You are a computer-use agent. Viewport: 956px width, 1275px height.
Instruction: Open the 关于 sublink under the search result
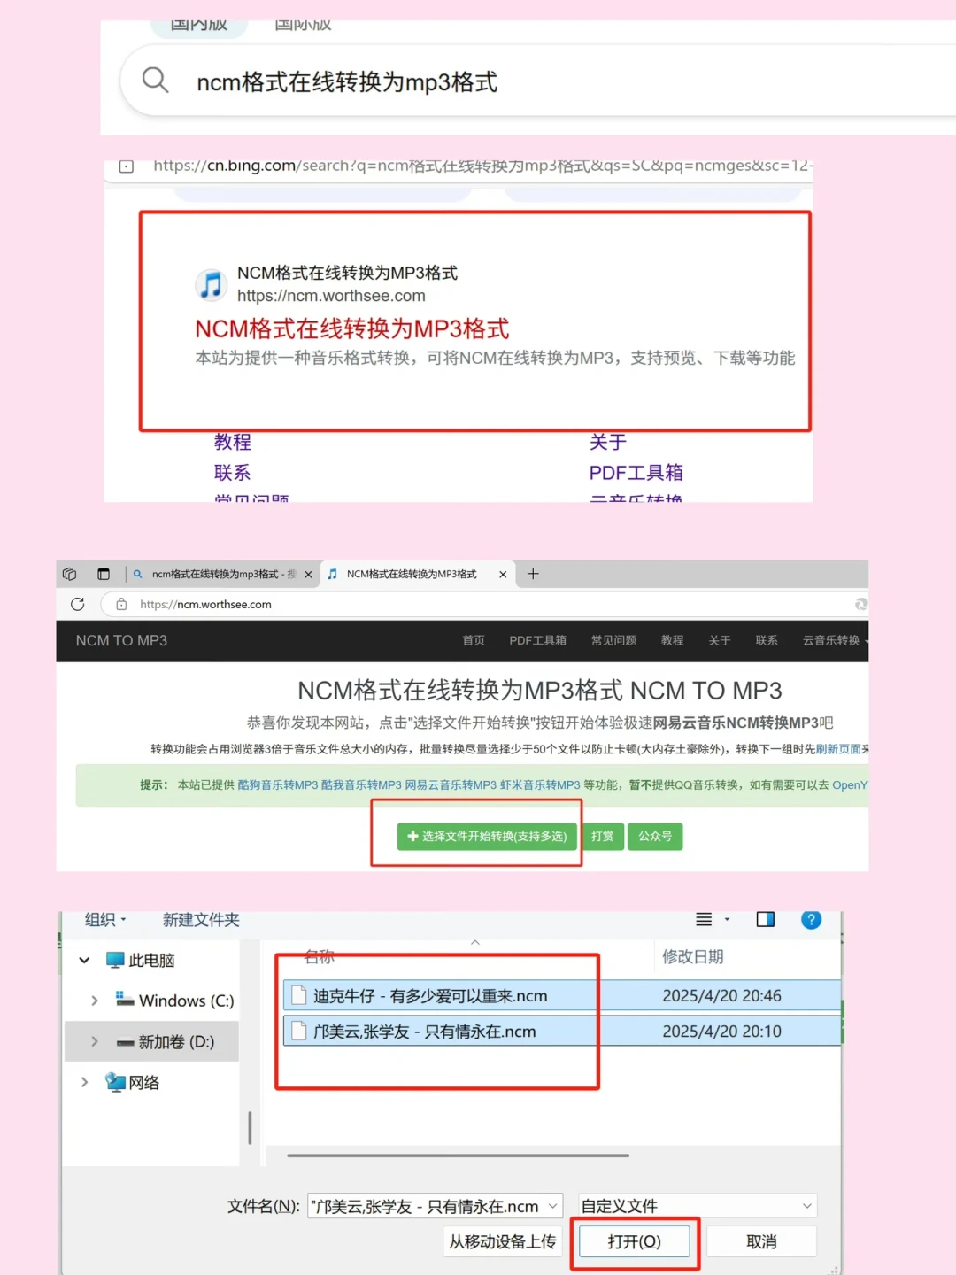point(608,442)
